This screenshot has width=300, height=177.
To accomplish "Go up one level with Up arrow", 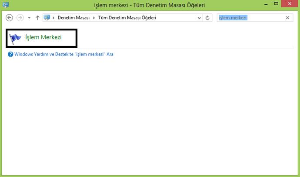I will pyautogui.click(x=38, y=18).
